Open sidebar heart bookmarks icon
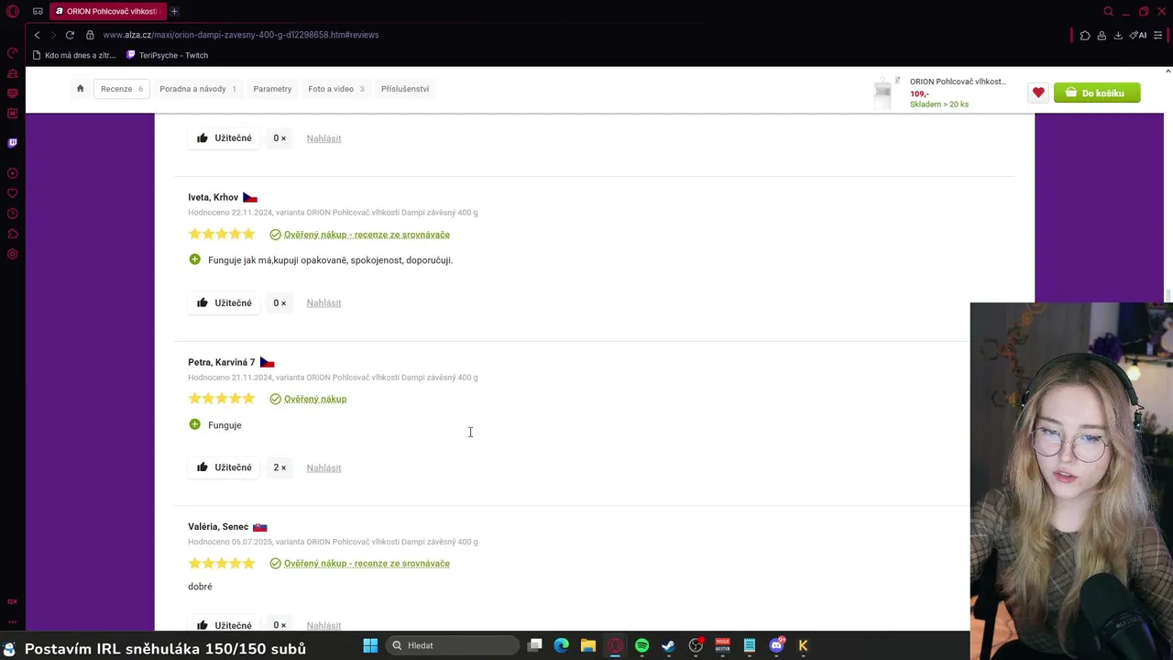Image resolution: width=1173 pixels, height=660 pixels. coord(12,193)
